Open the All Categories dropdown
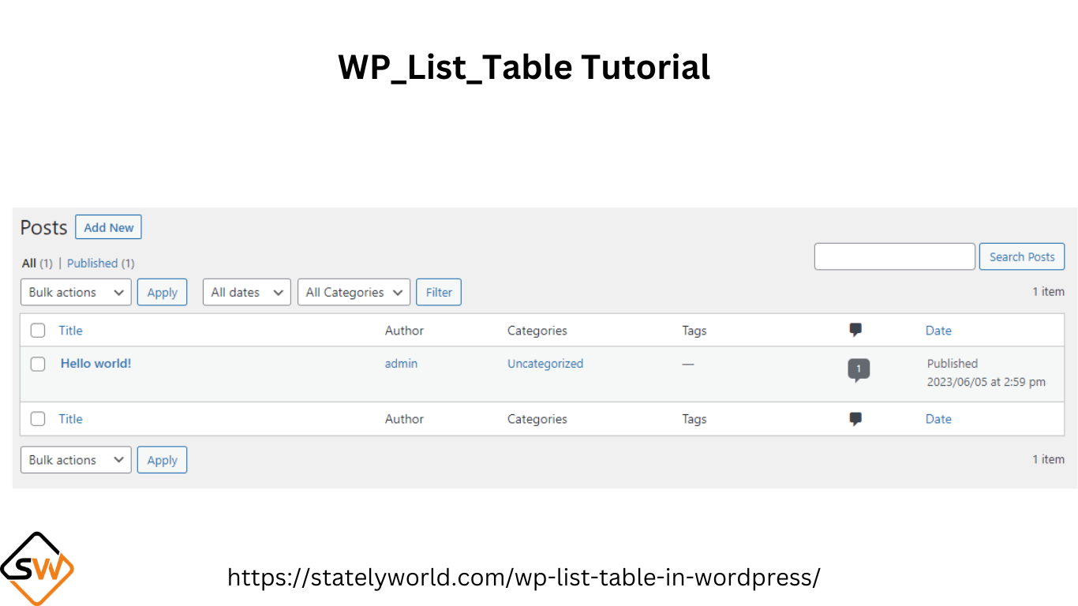Image resolution: width=1078 pixels, height=606 pixels. coord(354,292)
